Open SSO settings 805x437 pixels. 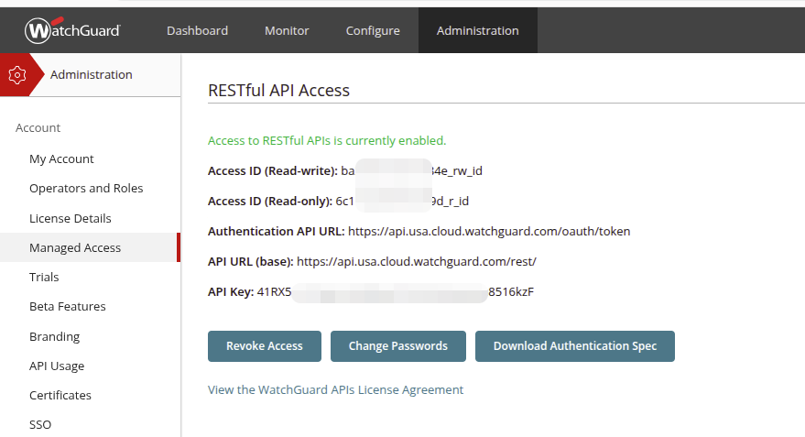40,425
